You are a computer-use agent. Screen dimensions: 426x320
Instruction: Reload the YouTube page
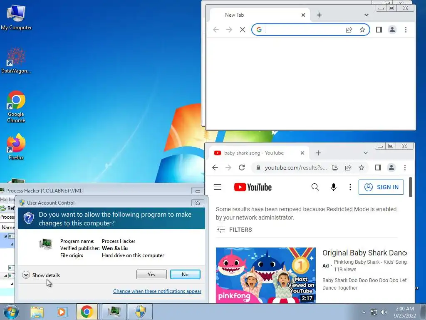pyautogui.click(x=242, y=167)
